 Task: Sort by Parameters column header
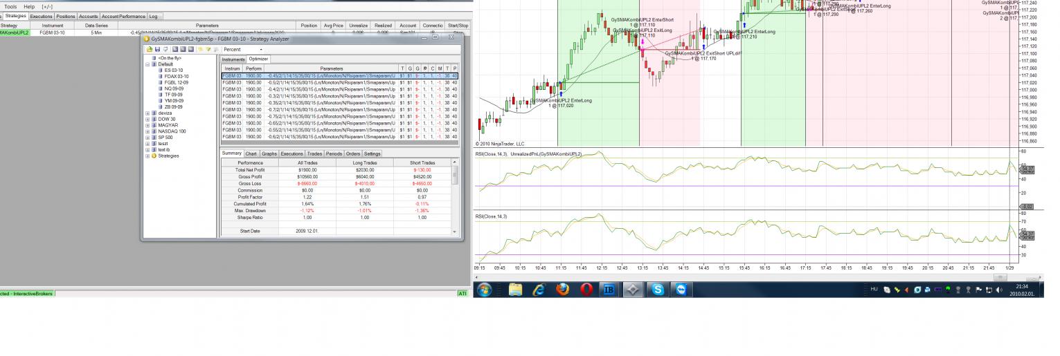[x=331, y=68]
